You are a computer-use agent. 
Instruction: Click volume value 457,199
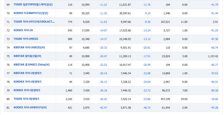[165, 99]
